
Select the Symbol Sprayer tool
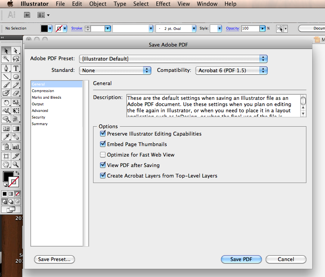(x=6, y=146)
